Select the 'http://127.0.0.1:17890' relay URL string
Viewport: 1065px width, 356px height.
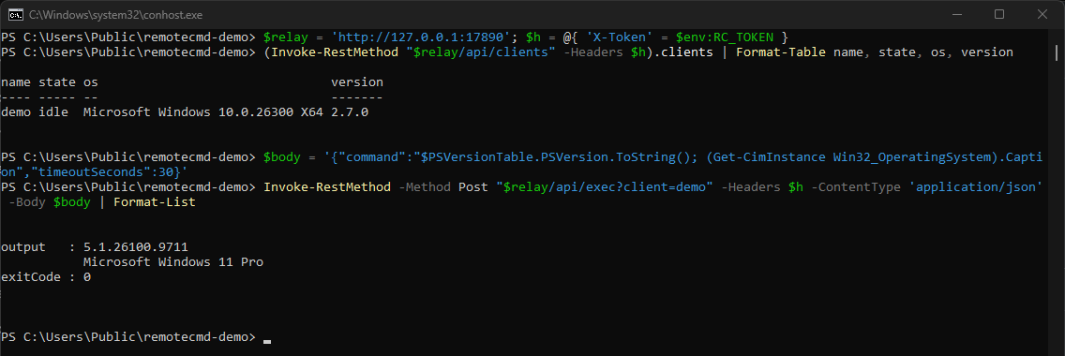[x=425, y=37]
